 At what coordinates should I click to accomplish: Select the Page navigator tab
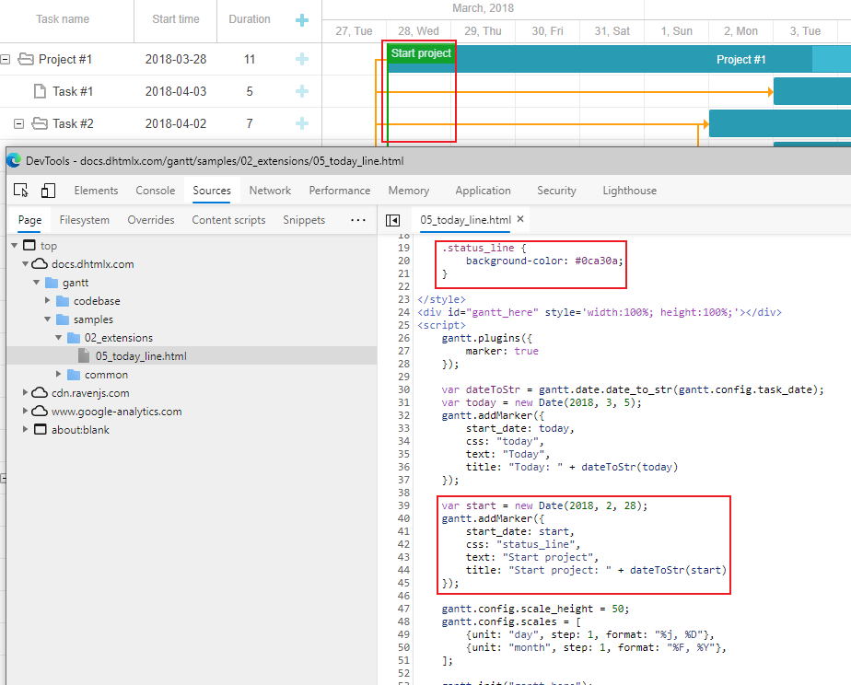coord(29,220)
